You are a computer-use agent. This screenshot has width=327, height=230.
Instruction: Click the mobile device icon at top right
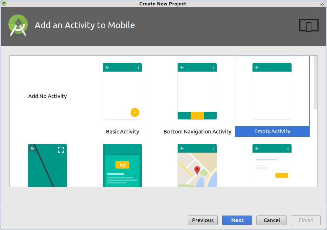(309, 25)
